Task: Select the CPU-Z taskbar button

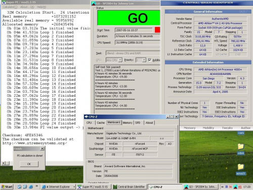Action: (165, 187)
